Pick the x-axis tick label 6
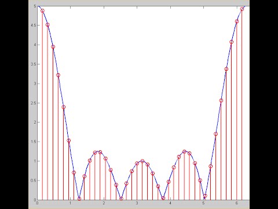The image size is (278, 209). point(237,203)
